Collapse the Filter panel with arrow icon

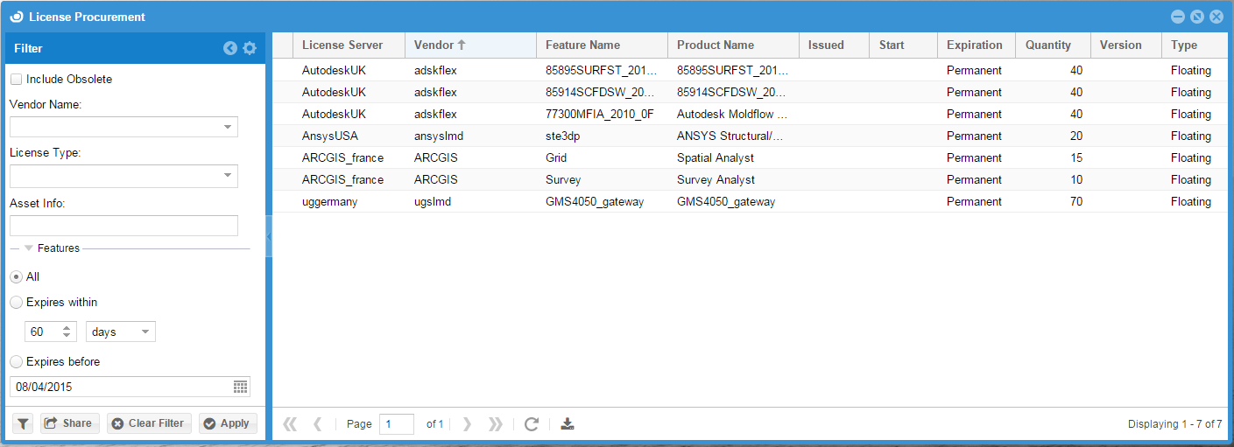[229, 49]
